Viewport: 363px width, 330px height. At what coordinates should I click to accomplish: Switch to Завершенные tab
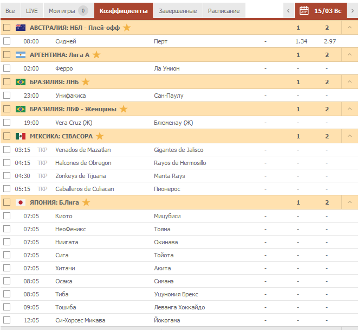[178, 11]
